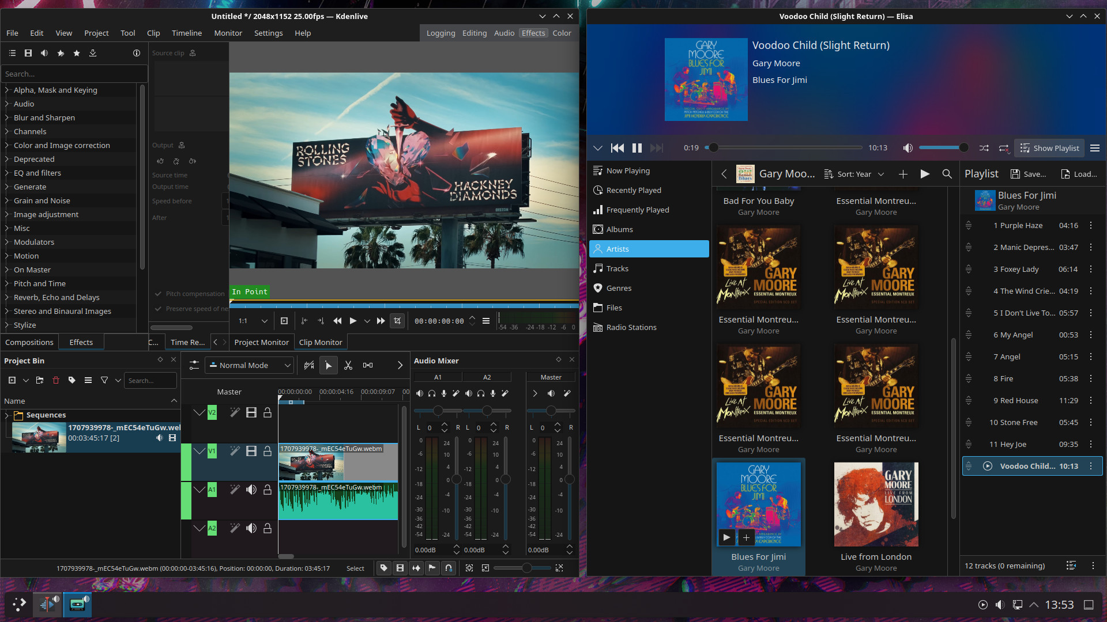Adjust the Elisa volume slider
1107x622 pixels.
[943, 148]
